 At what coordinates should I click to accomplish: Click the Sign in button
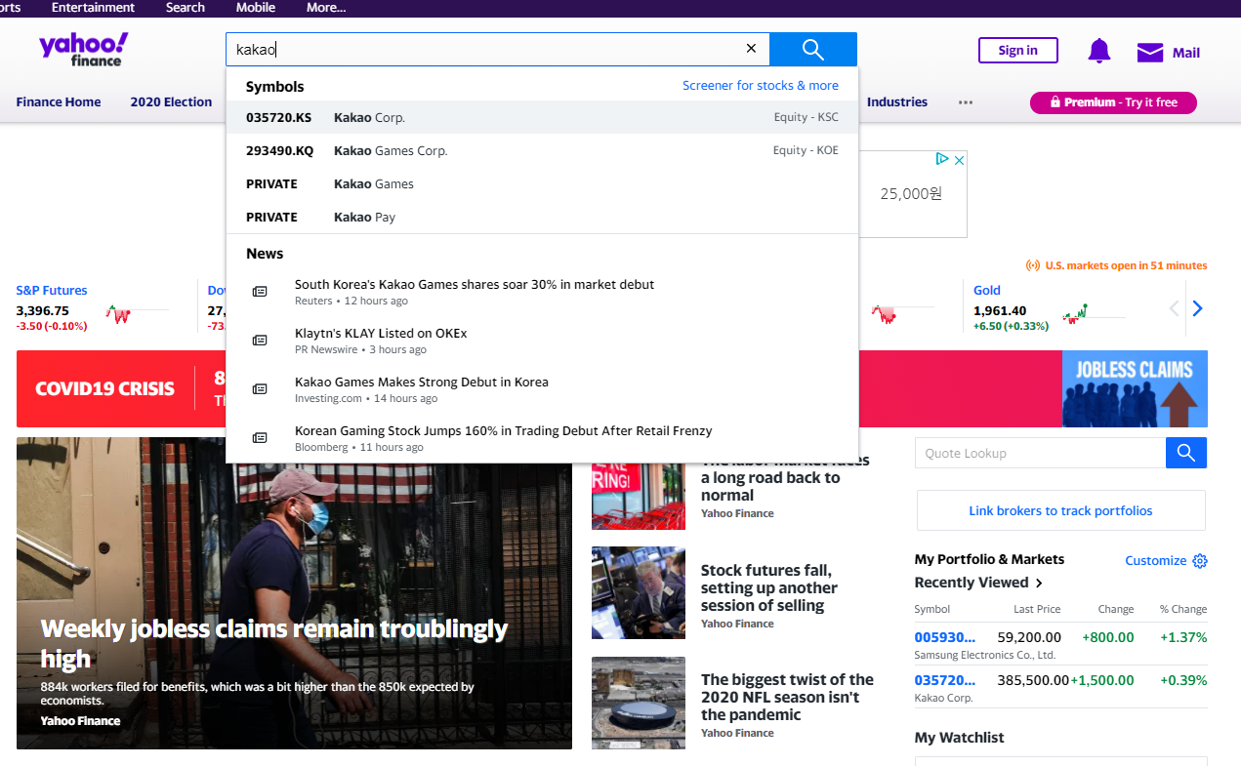coord(1018,51)
